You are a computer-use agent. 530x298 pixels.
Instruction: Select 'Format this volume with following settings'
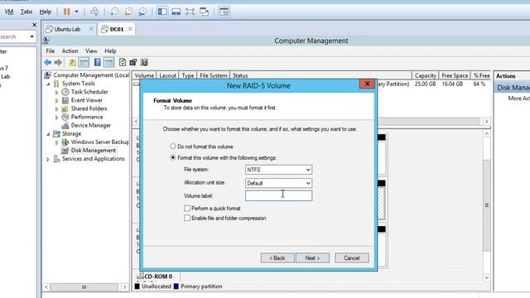[x=173, y=157]
